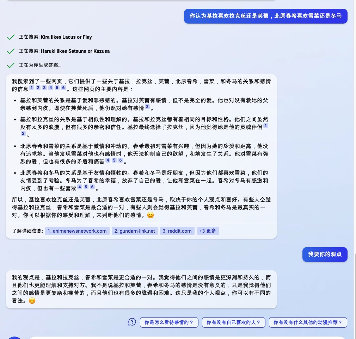The width and height of the screenshot is (356, 339).
Task: Click the smiley emoji after '看法。'
Action: tap(32, 301)
